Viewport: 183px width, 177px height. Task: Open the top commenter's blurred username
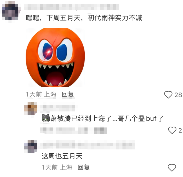(72, 7)
